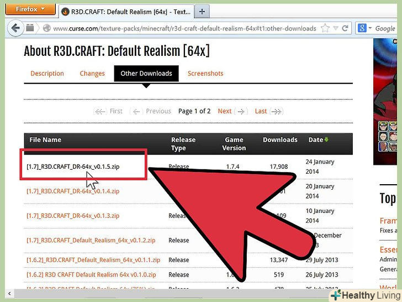
Task: Click the bookmarks toolbar icon beside back arrow
Action: pyautogui.click(x=30, y=28)
